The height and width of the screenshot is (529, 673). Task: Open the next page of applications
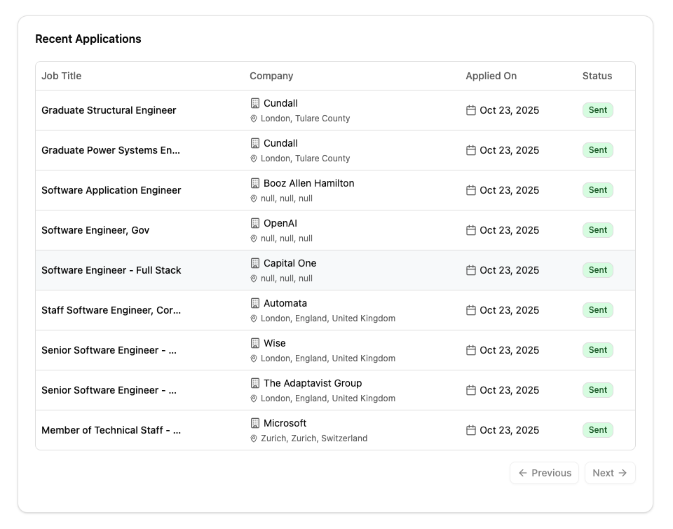point(609,473)
